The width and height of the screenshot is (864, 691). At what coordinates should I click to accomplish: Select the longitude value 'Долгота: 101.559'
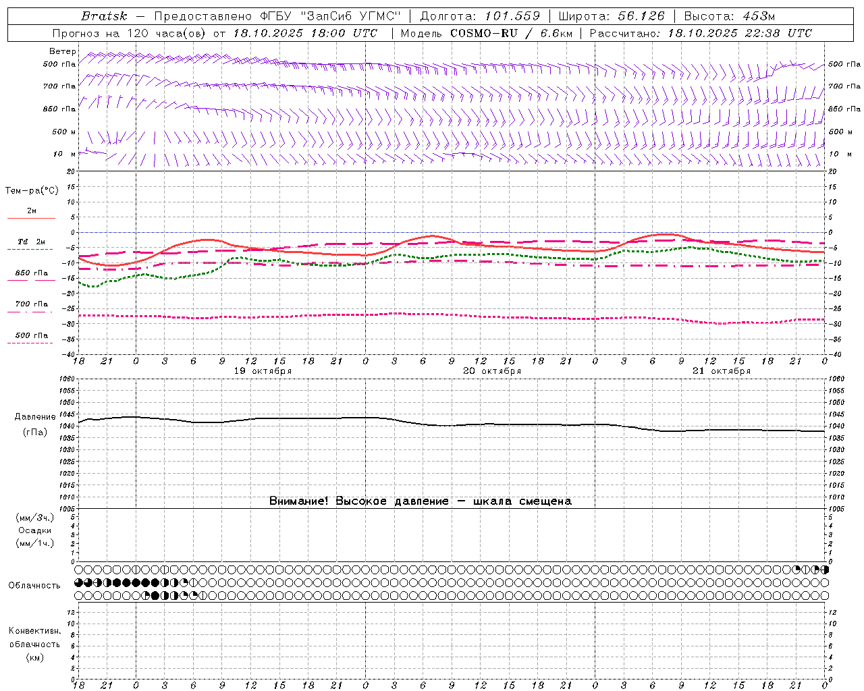pyautogui.click(x=480, y=16)
